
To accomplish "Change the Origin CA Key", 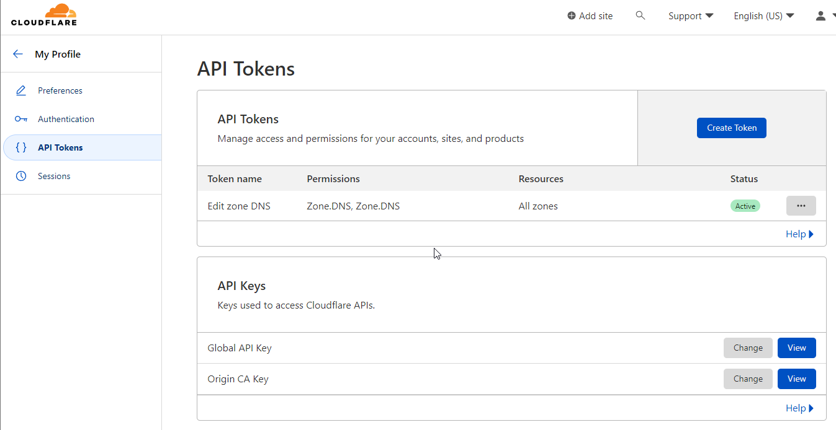I will click(x=748, y=379).
